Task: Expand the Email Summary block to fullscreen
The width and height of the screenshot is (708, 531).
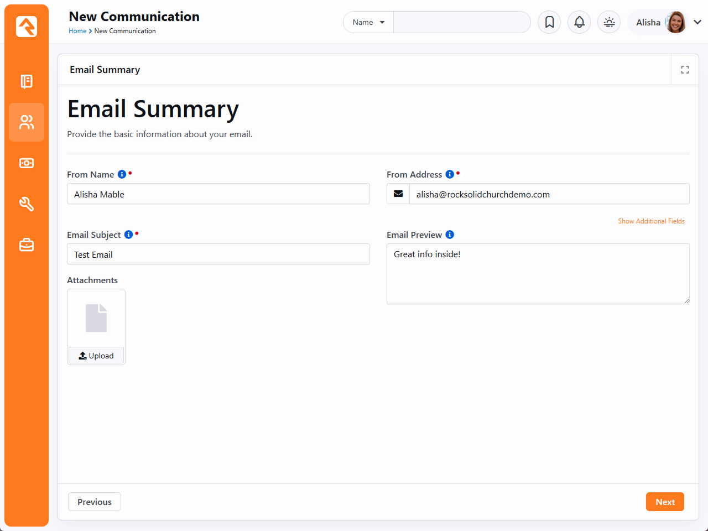Action: (x=685, y=69)
